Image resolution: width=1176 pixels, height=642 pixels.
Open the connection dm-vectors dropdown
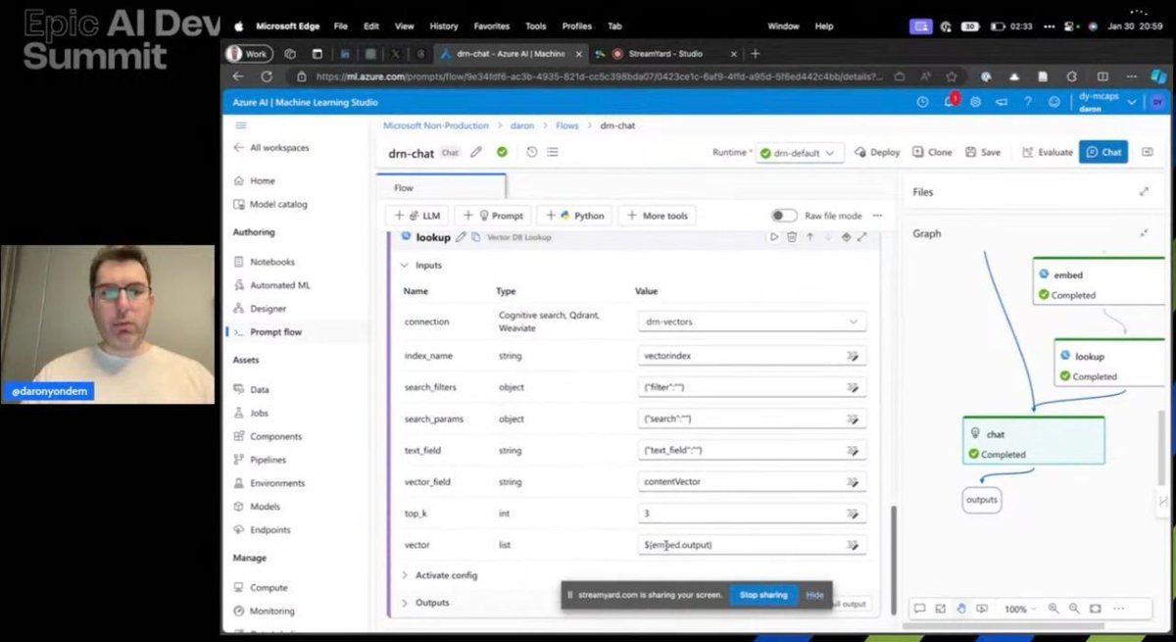[x=752, y=321]
